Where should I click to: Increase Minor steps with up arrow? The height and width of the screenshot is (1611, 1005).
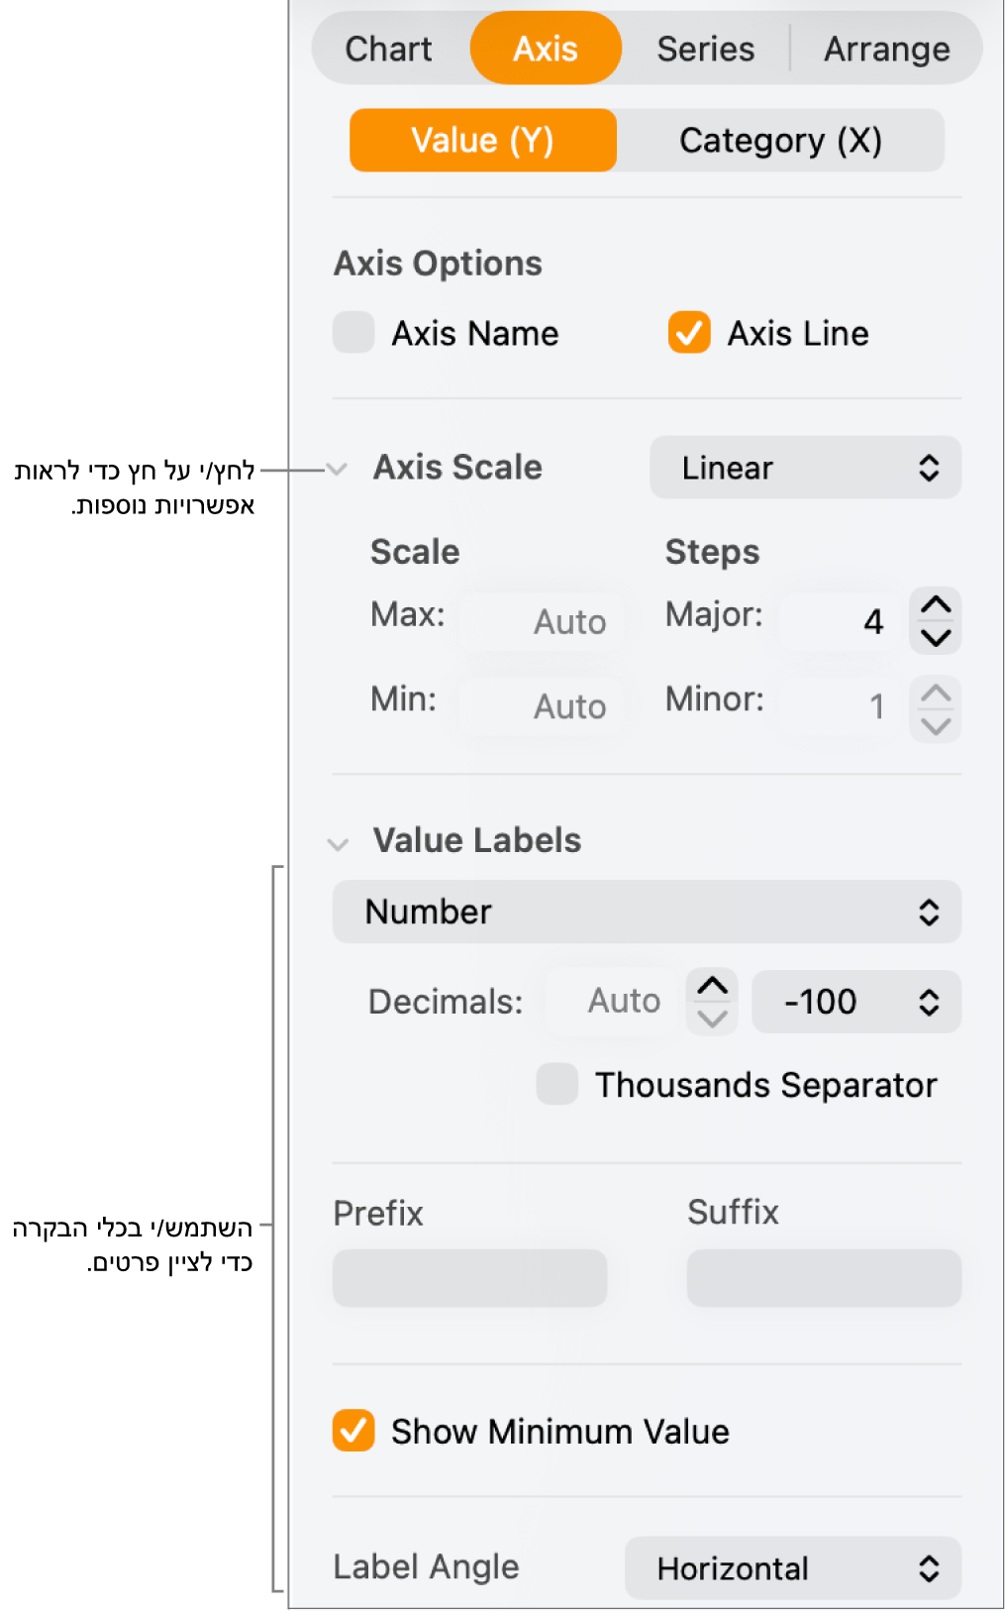[x=935, y=692]
